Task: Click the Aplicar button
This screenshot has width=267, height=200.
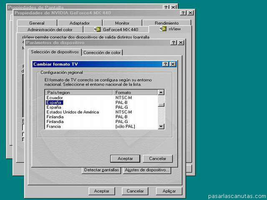Action: (x=169, y=191)
